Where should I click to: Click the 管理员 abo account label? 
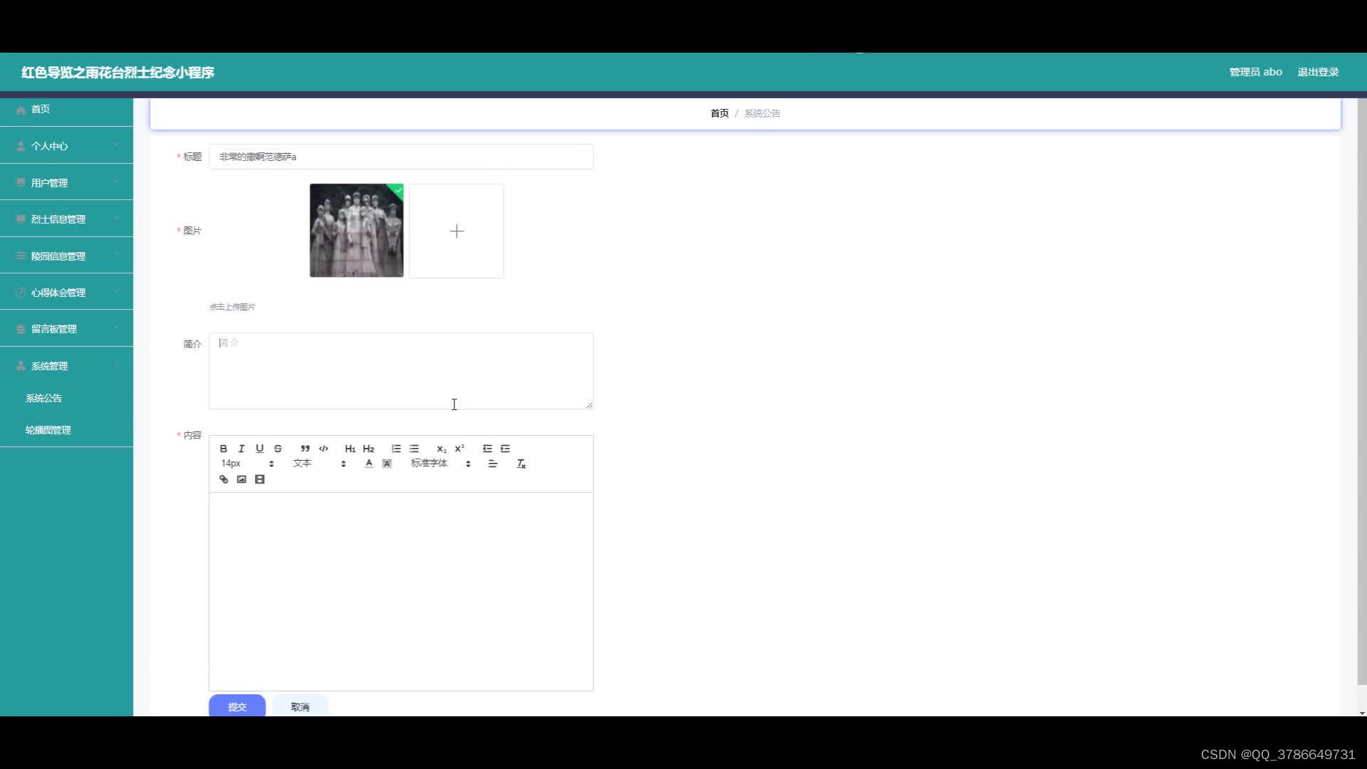1255,72
